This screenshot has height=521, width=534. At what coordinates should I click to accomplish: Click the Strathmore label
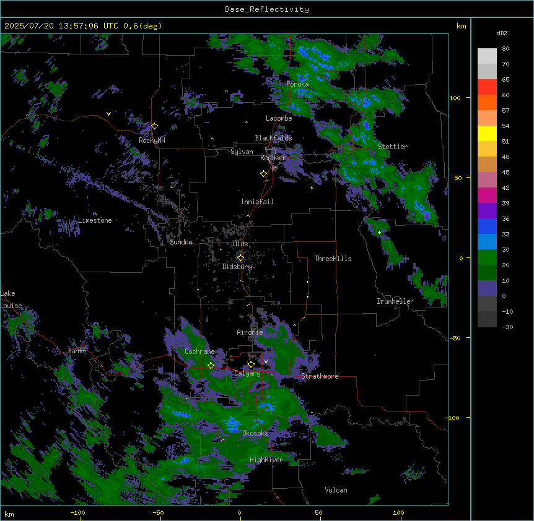[x=320, y=376]
